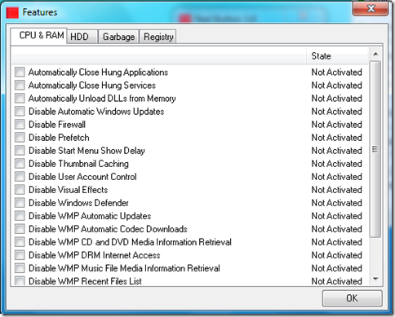The height and width of the screenshot is (317, 395).
Task: Tick the Disable Firewall checkbox
Action: (x=20, y=124)
